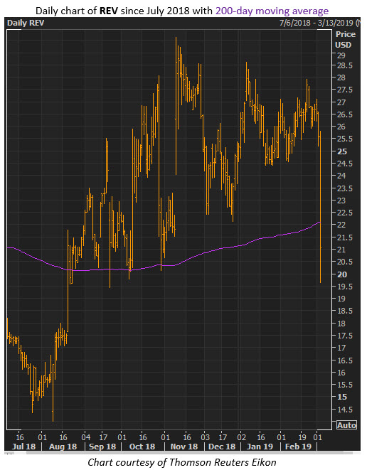
Task: Click the Price axis header
Action: [346, 34]
